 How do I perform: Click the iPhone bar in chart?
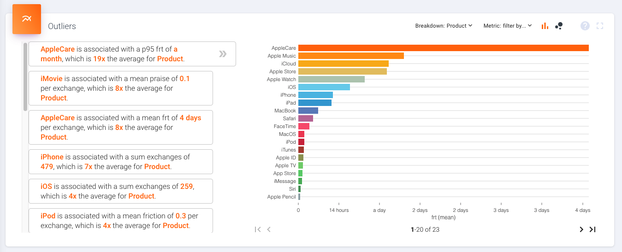[x=315, y=95]
